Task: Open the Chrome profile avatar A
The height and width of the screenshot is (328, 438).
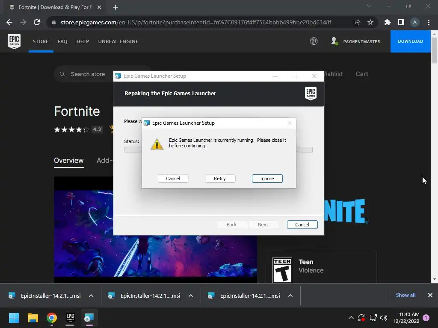Action: pyautogui.click(x=415, y=22)
